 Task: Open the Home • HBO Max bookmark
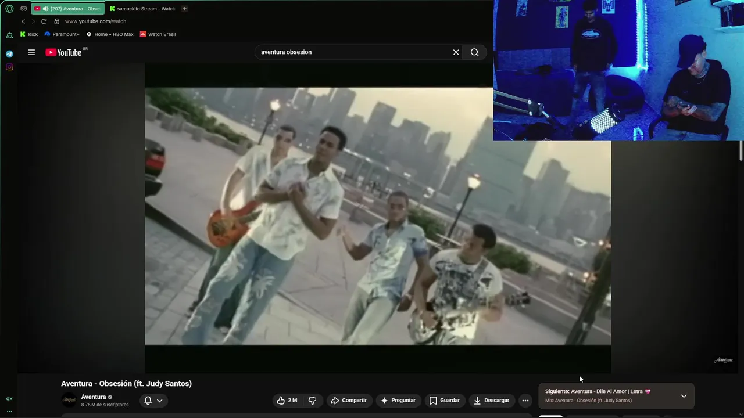click(x=110, y=34)
